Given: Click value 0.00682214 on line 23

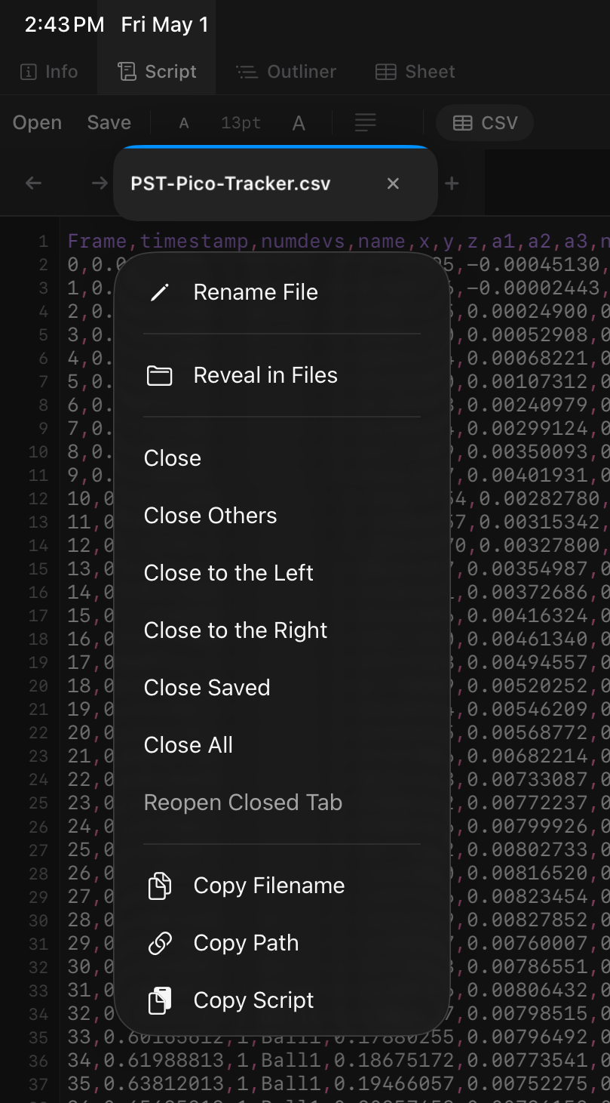Looking at the screenshot, I should pyautogui.click(x=526, y=756).
